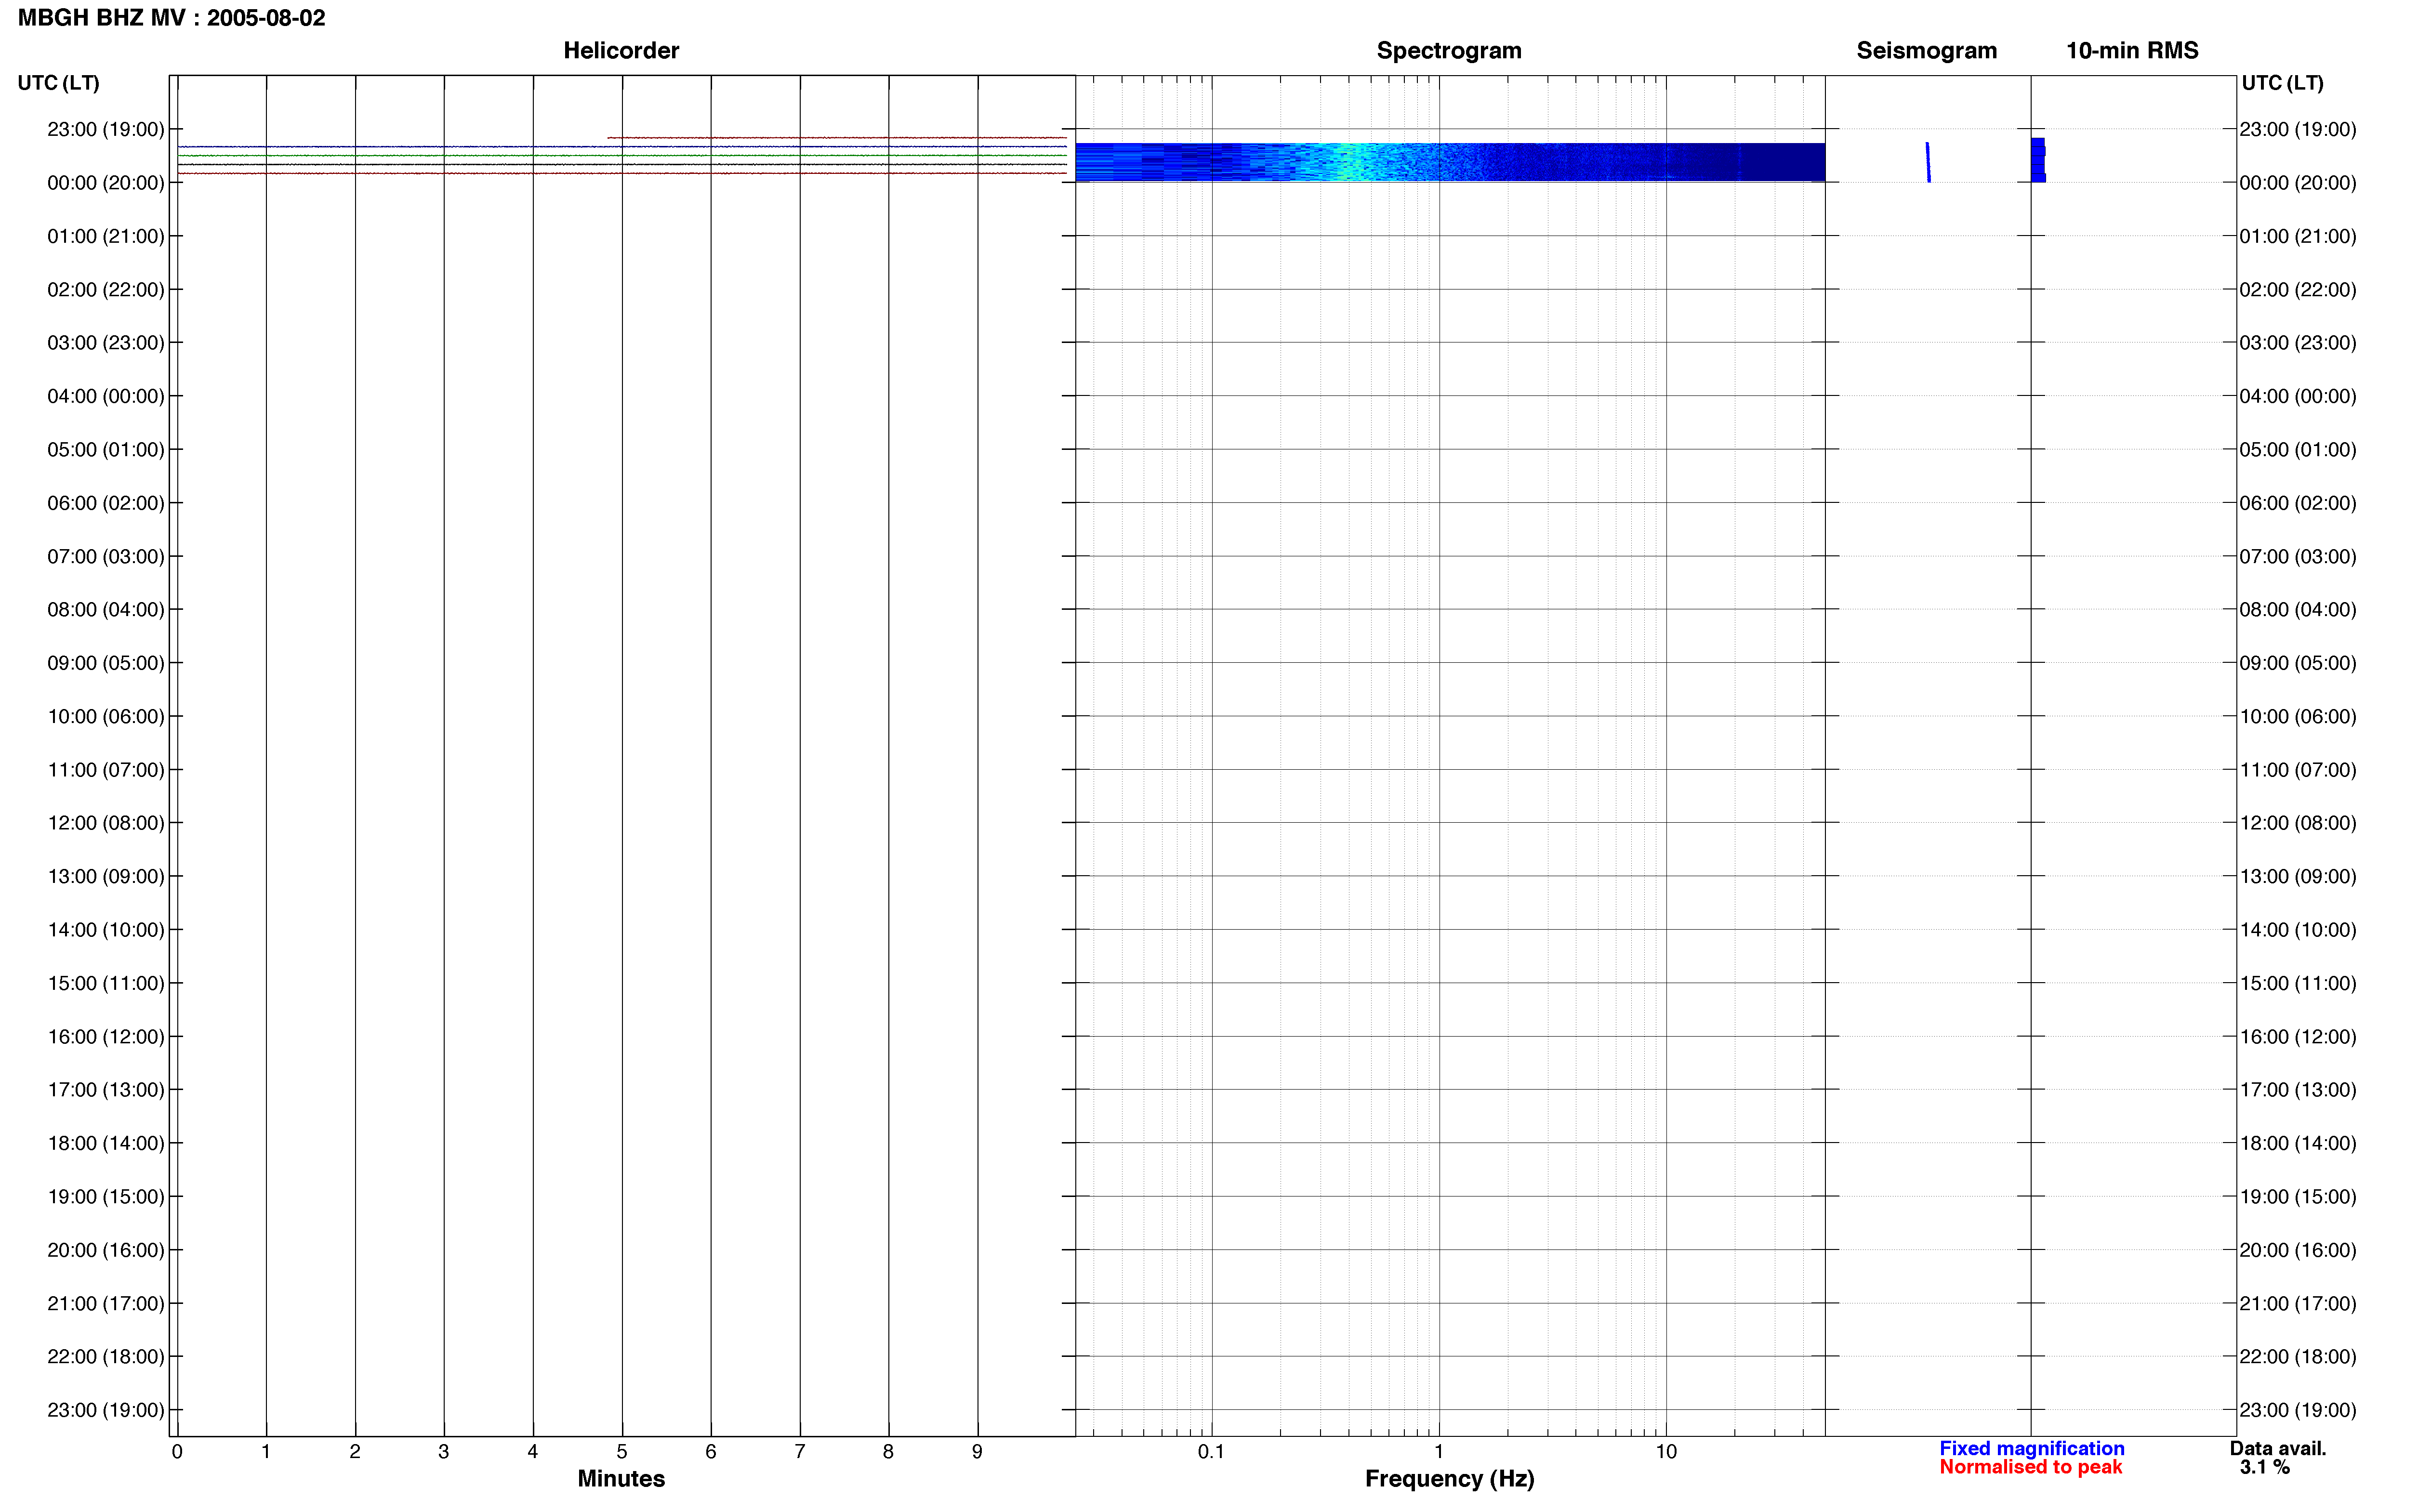
Task: Click the blue seismogram trace segment
Action: 1928,162
